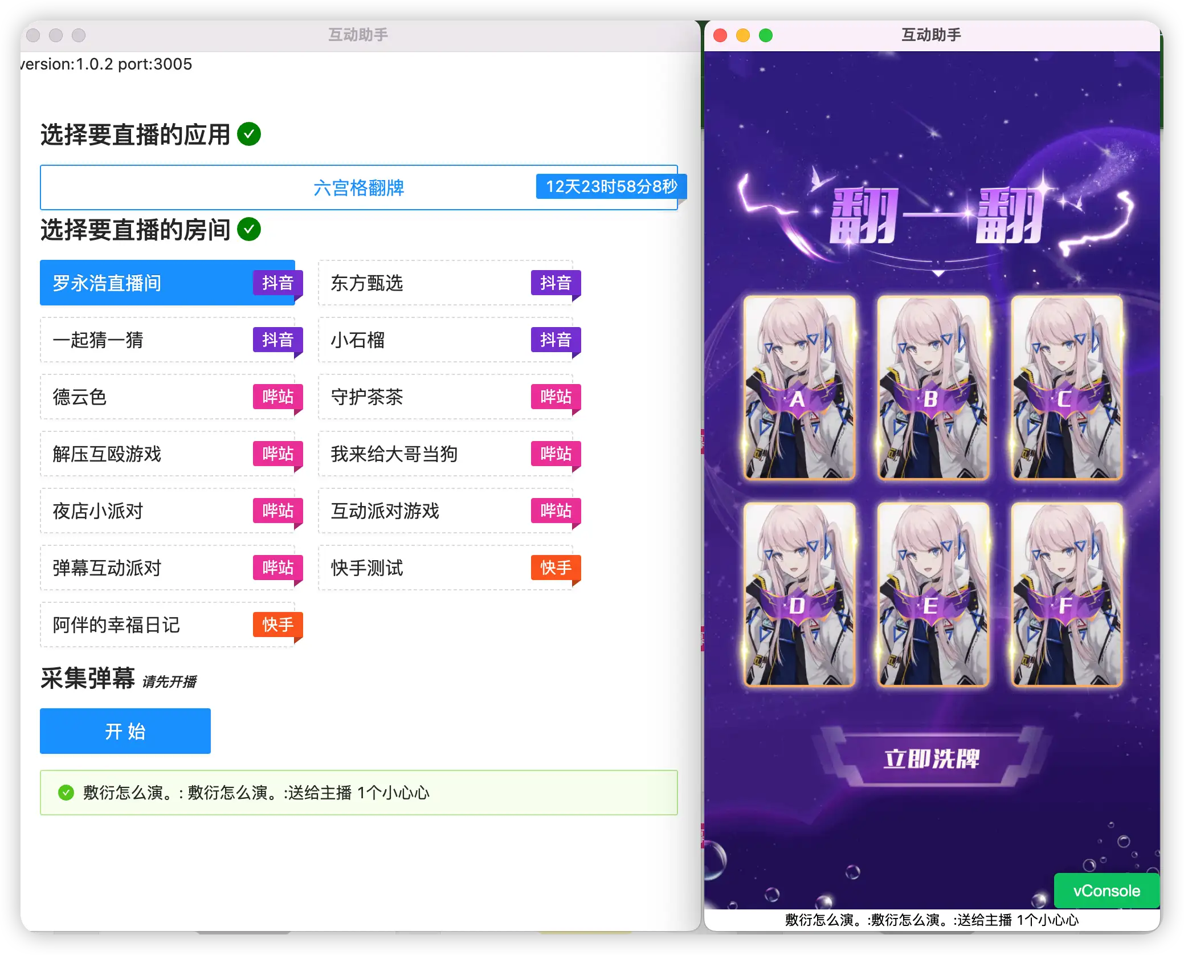Pick the 守护茶茶 room
The image size is (1184, 955).
(445, 397)
